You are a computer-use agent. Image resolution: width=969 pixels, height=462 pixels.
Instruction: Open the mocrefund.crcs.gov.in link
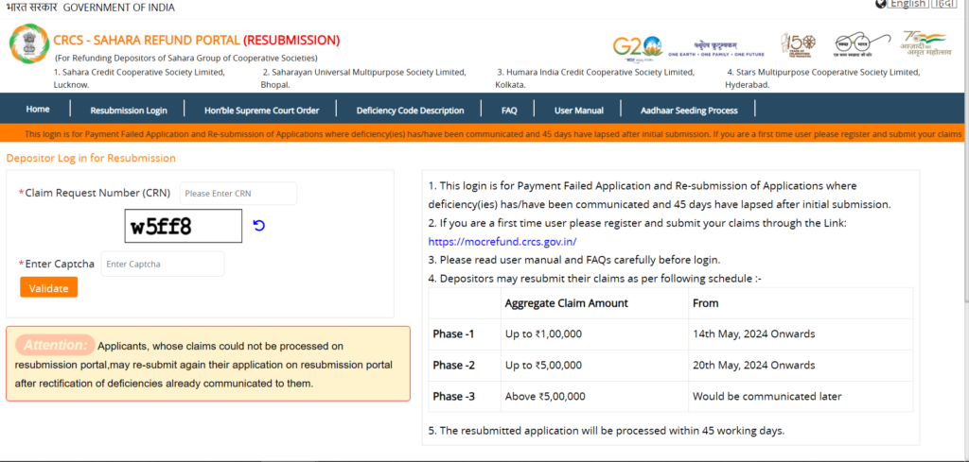click(502, 241)
